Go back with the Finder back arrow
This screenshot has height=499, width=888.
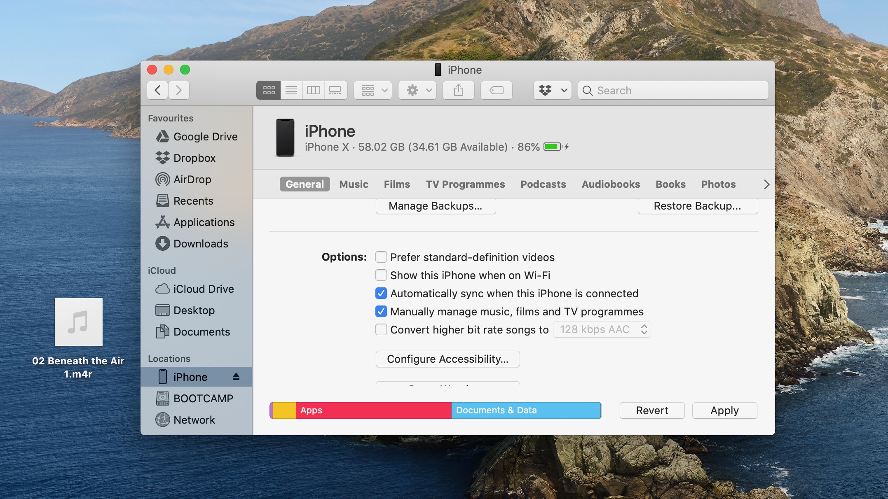(157, 90)
